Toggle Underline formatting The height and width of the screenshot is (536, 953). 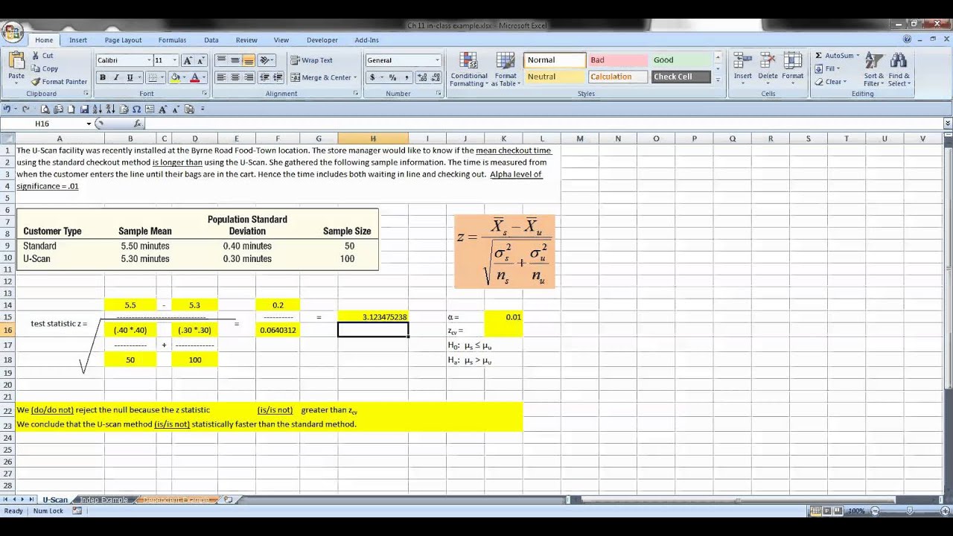point(130,77)
